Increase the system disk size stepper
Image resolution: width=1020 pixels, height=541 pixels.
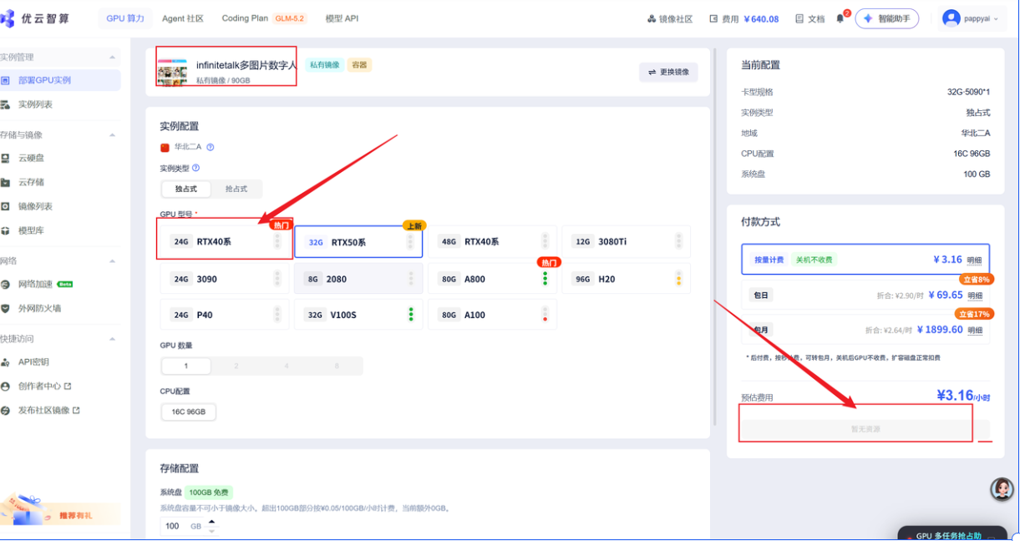[x=211, y=522]
